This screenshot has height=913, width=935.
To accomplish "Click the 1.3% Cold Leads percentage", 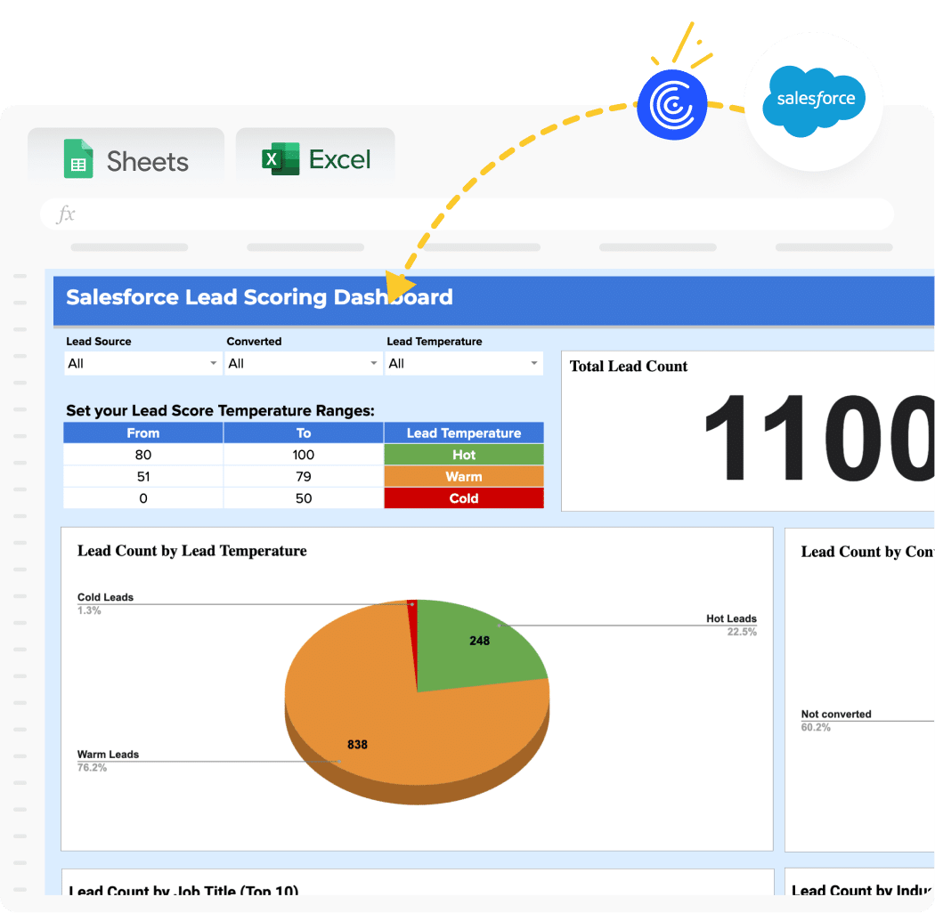I will click(x=89, y=610).
